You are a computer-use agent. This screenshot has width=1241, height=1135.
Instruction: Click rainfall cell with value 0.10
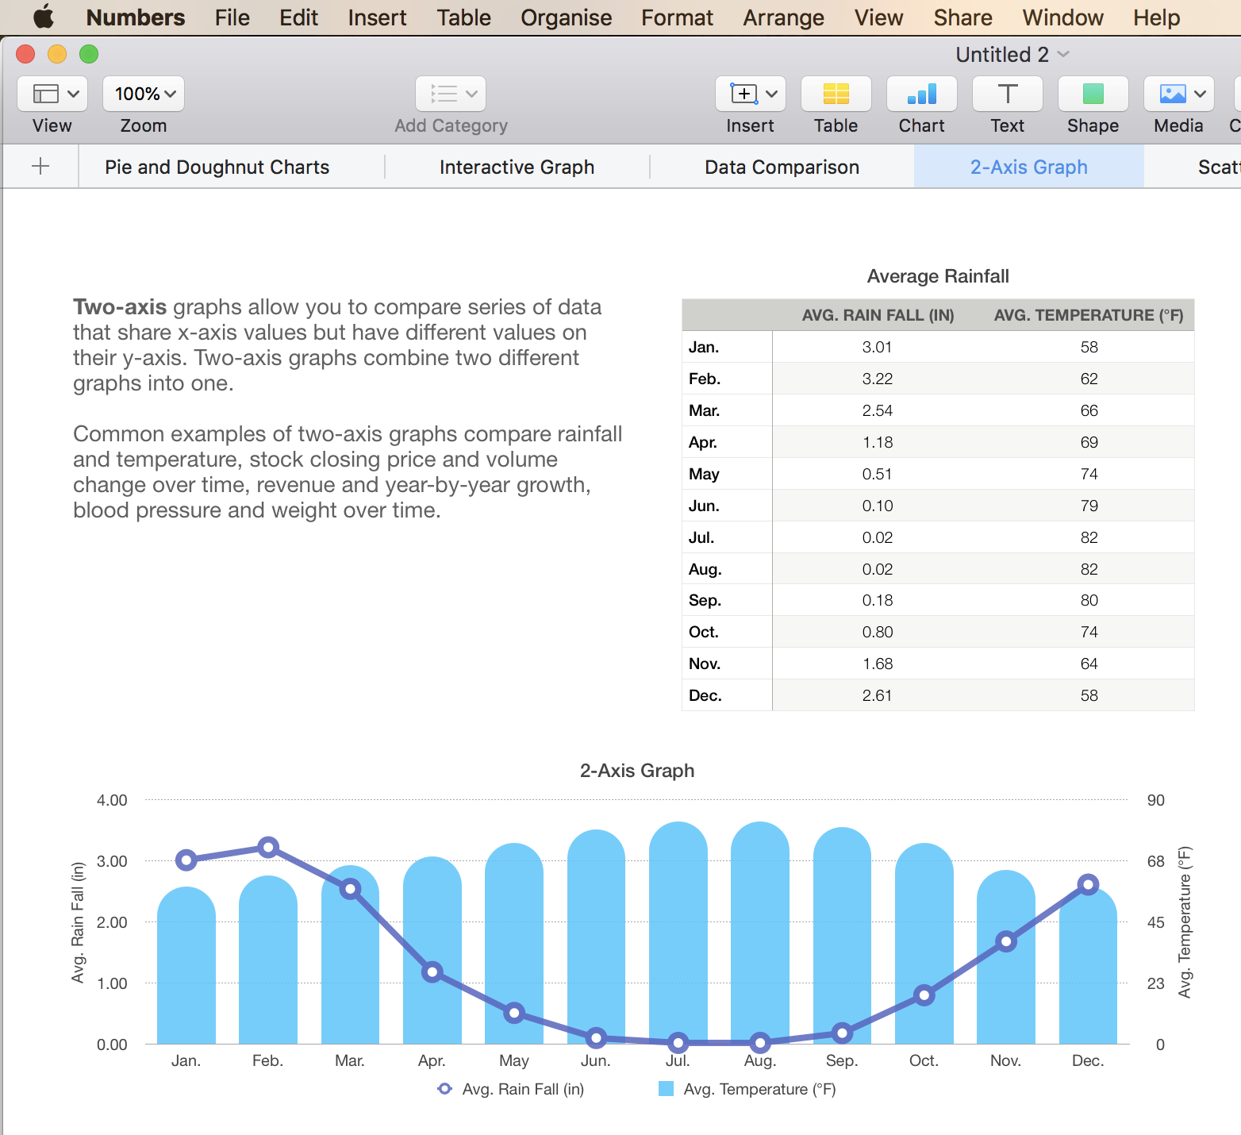878,506
